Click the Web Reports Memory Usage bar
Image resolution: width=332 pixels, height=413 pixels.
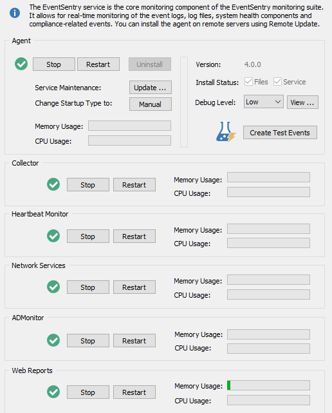click(x=268, y=385)
